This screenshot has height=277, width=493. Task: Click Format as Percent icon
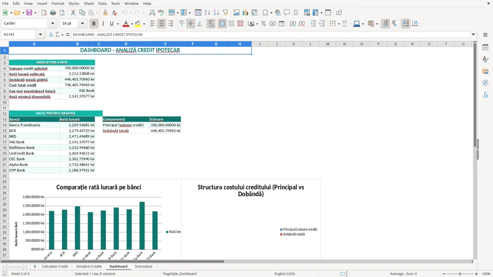263,24
